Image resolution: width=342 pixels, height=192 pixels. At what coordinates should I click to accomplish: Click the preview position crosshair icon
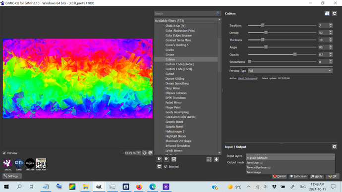(144, 153)
